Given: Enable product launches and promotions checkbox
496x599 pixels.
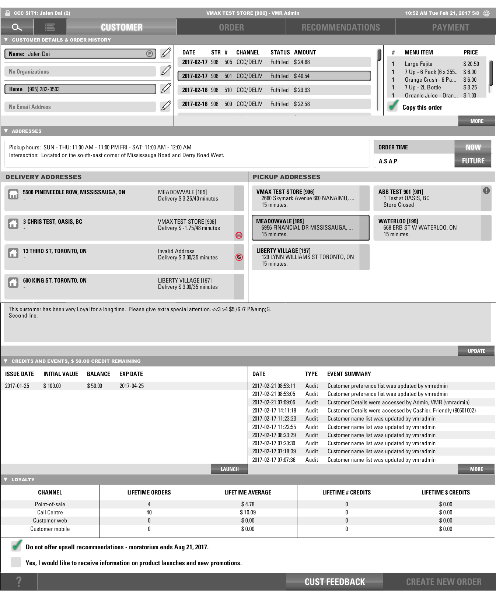Looking at the screenshot, I should click(16, 562).
